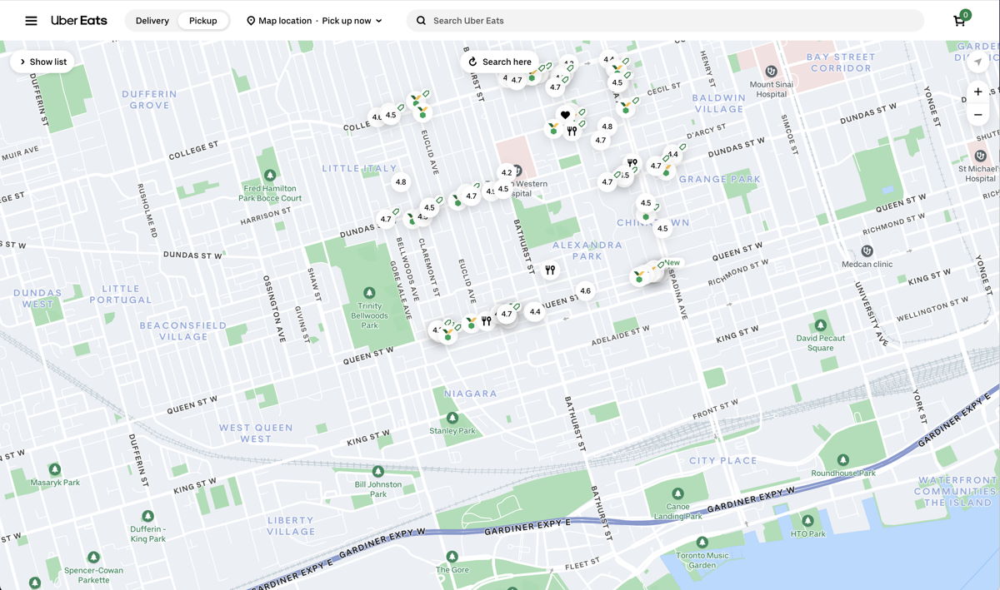Center map on my location arrow

click(x=978, y=62)
